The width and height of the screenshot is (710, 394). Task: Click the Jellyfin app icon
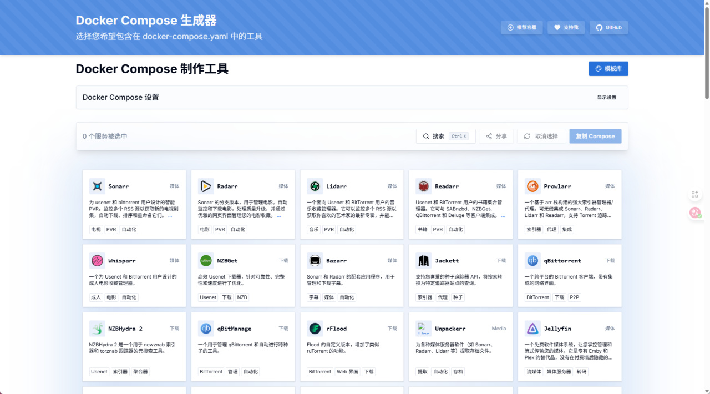pyautogui.click(x=532, y=329)
